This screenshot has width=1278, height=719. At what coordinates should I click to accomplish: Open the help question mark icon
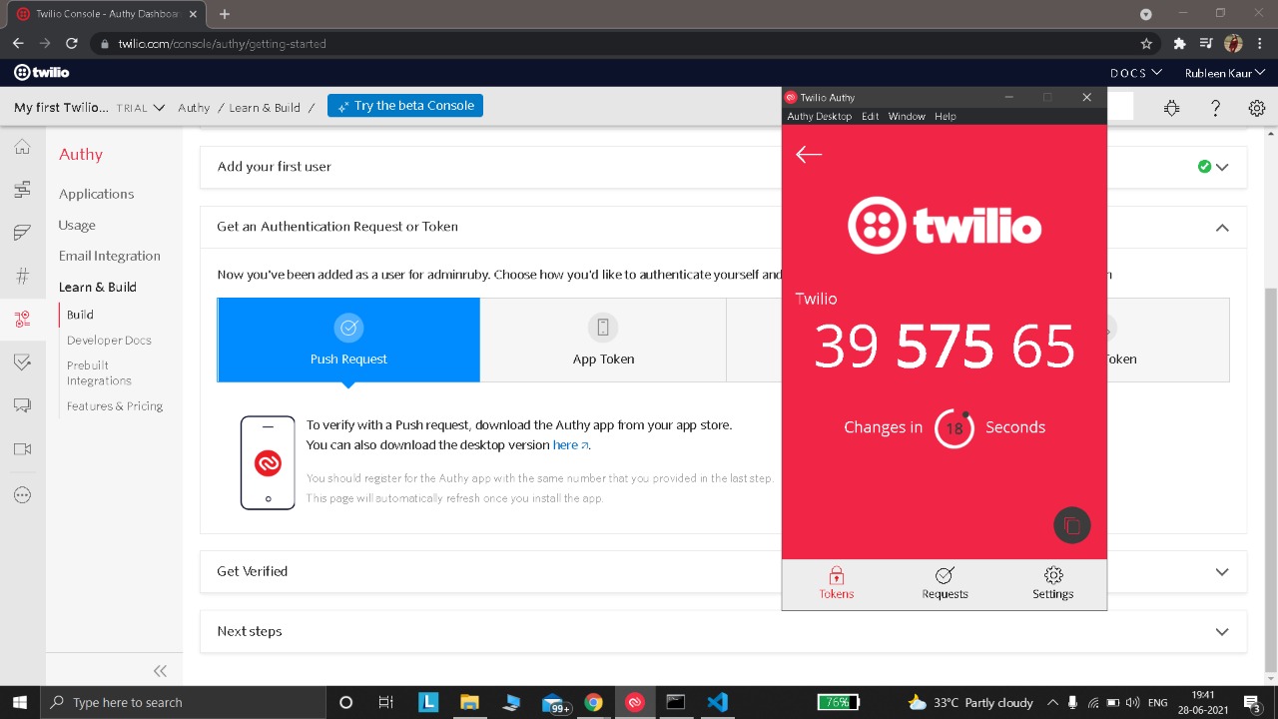[1215, 108]
